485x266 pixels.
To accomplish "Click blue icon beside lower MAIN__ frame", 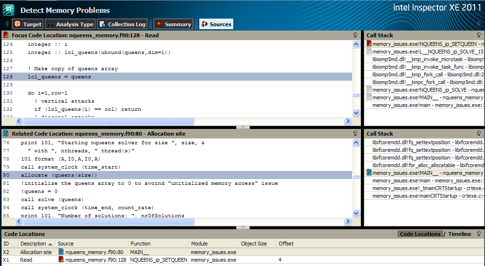I will point(369,173).
